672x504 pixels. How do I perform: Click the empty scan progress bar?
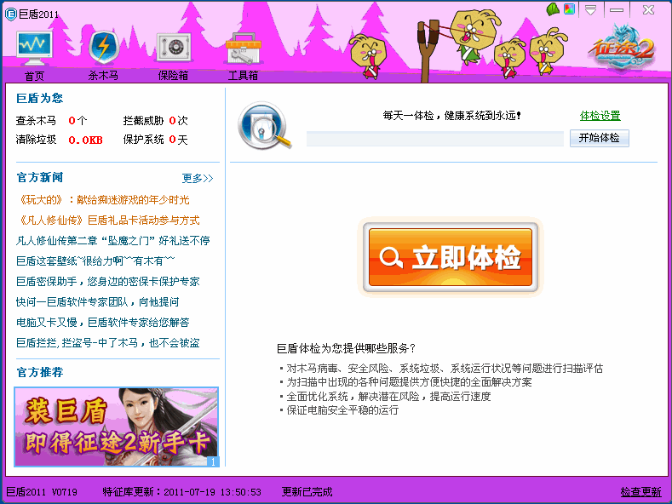(434, 139)
